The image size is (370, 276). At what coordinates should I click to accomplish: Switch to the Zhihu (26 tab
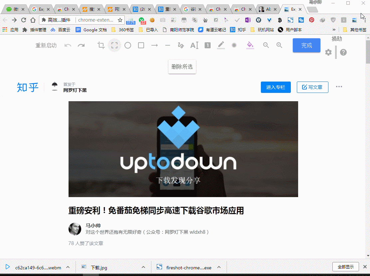(142, 9)
